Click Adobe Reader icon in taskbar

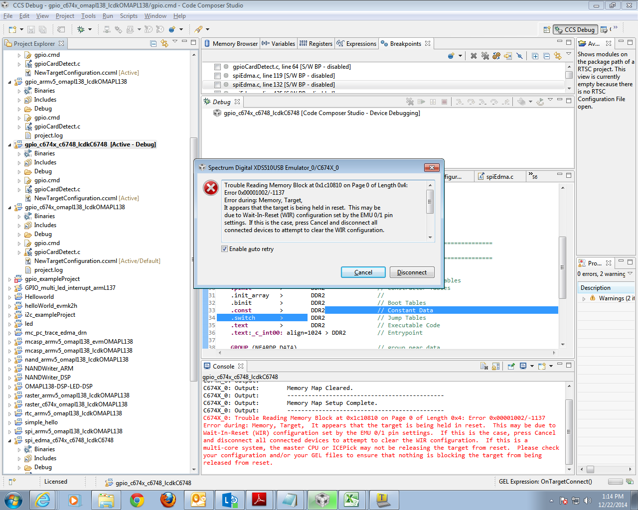(260, 500)
